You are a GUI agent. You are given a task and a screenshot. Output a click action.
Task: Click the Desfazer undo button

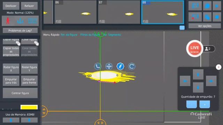pos(11,6)
